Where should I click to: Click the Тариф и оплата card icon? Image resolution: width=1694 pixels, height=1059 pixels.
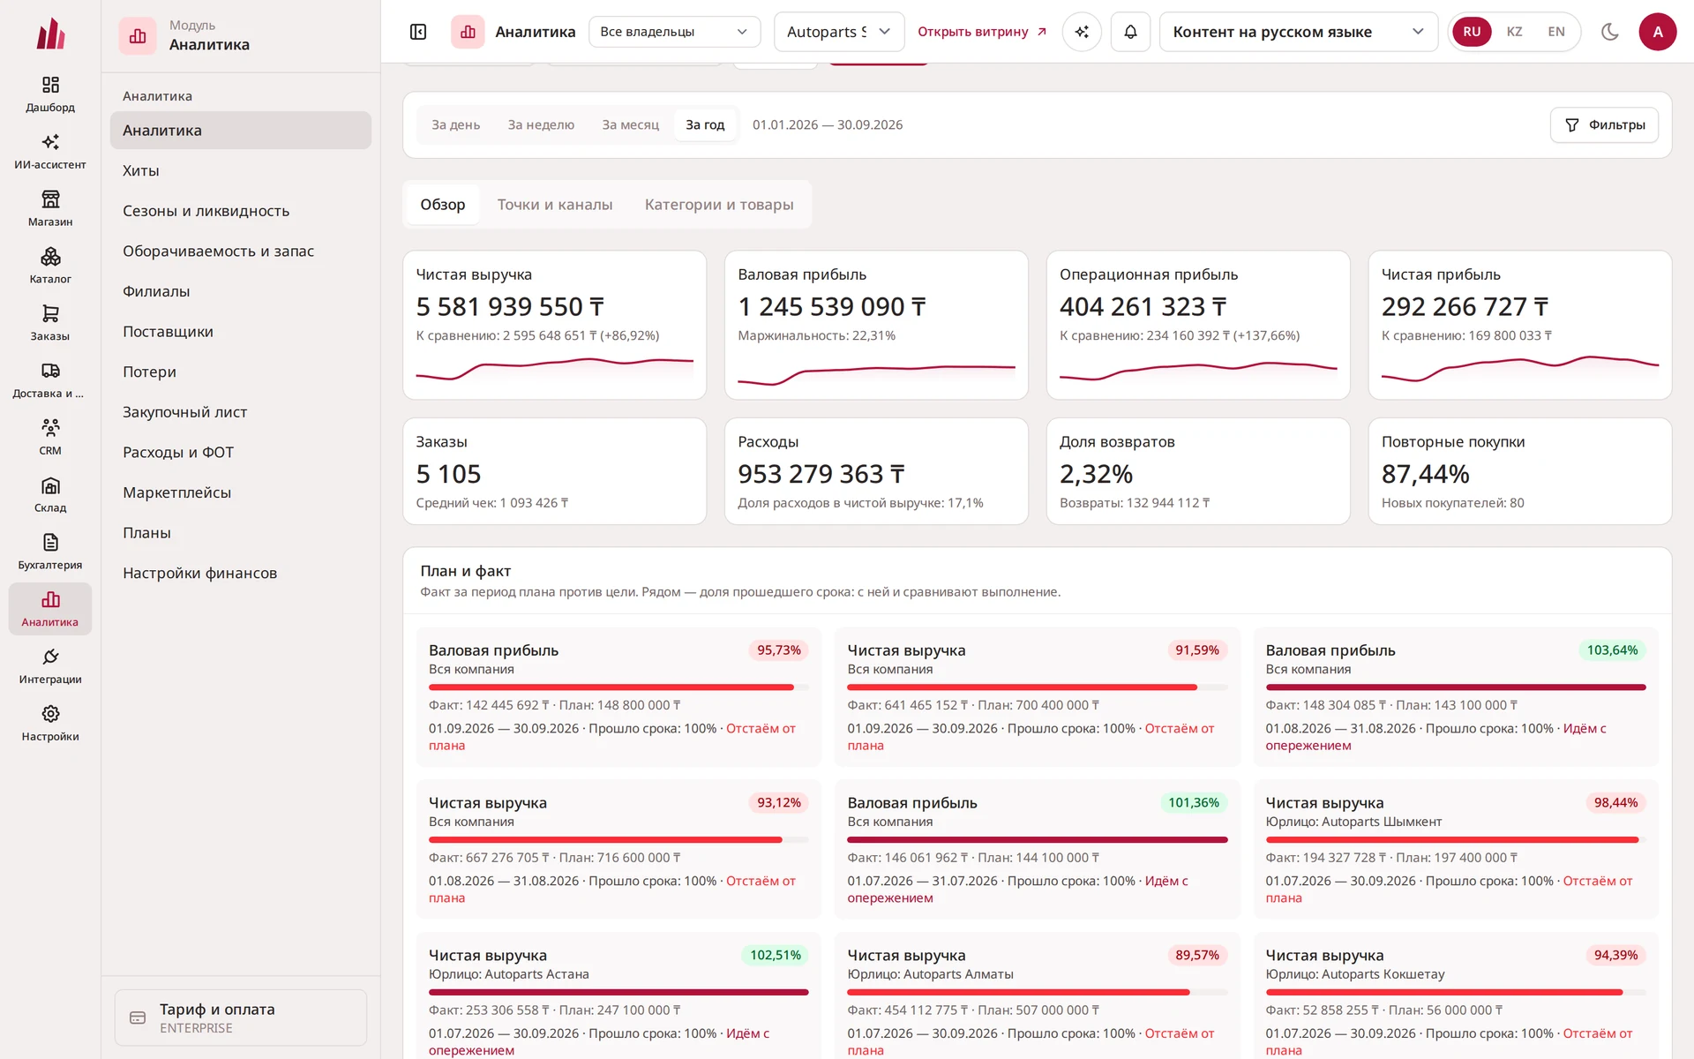pos(138,1018)
